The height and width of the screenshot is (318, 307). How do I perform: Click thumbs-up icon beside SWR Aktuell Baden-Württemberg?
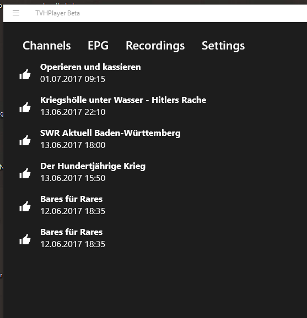[25, 140]
